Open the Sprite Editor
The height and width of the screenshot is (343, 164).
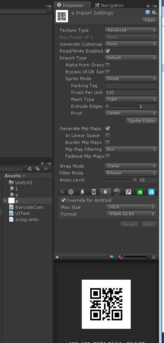point(142,121)
